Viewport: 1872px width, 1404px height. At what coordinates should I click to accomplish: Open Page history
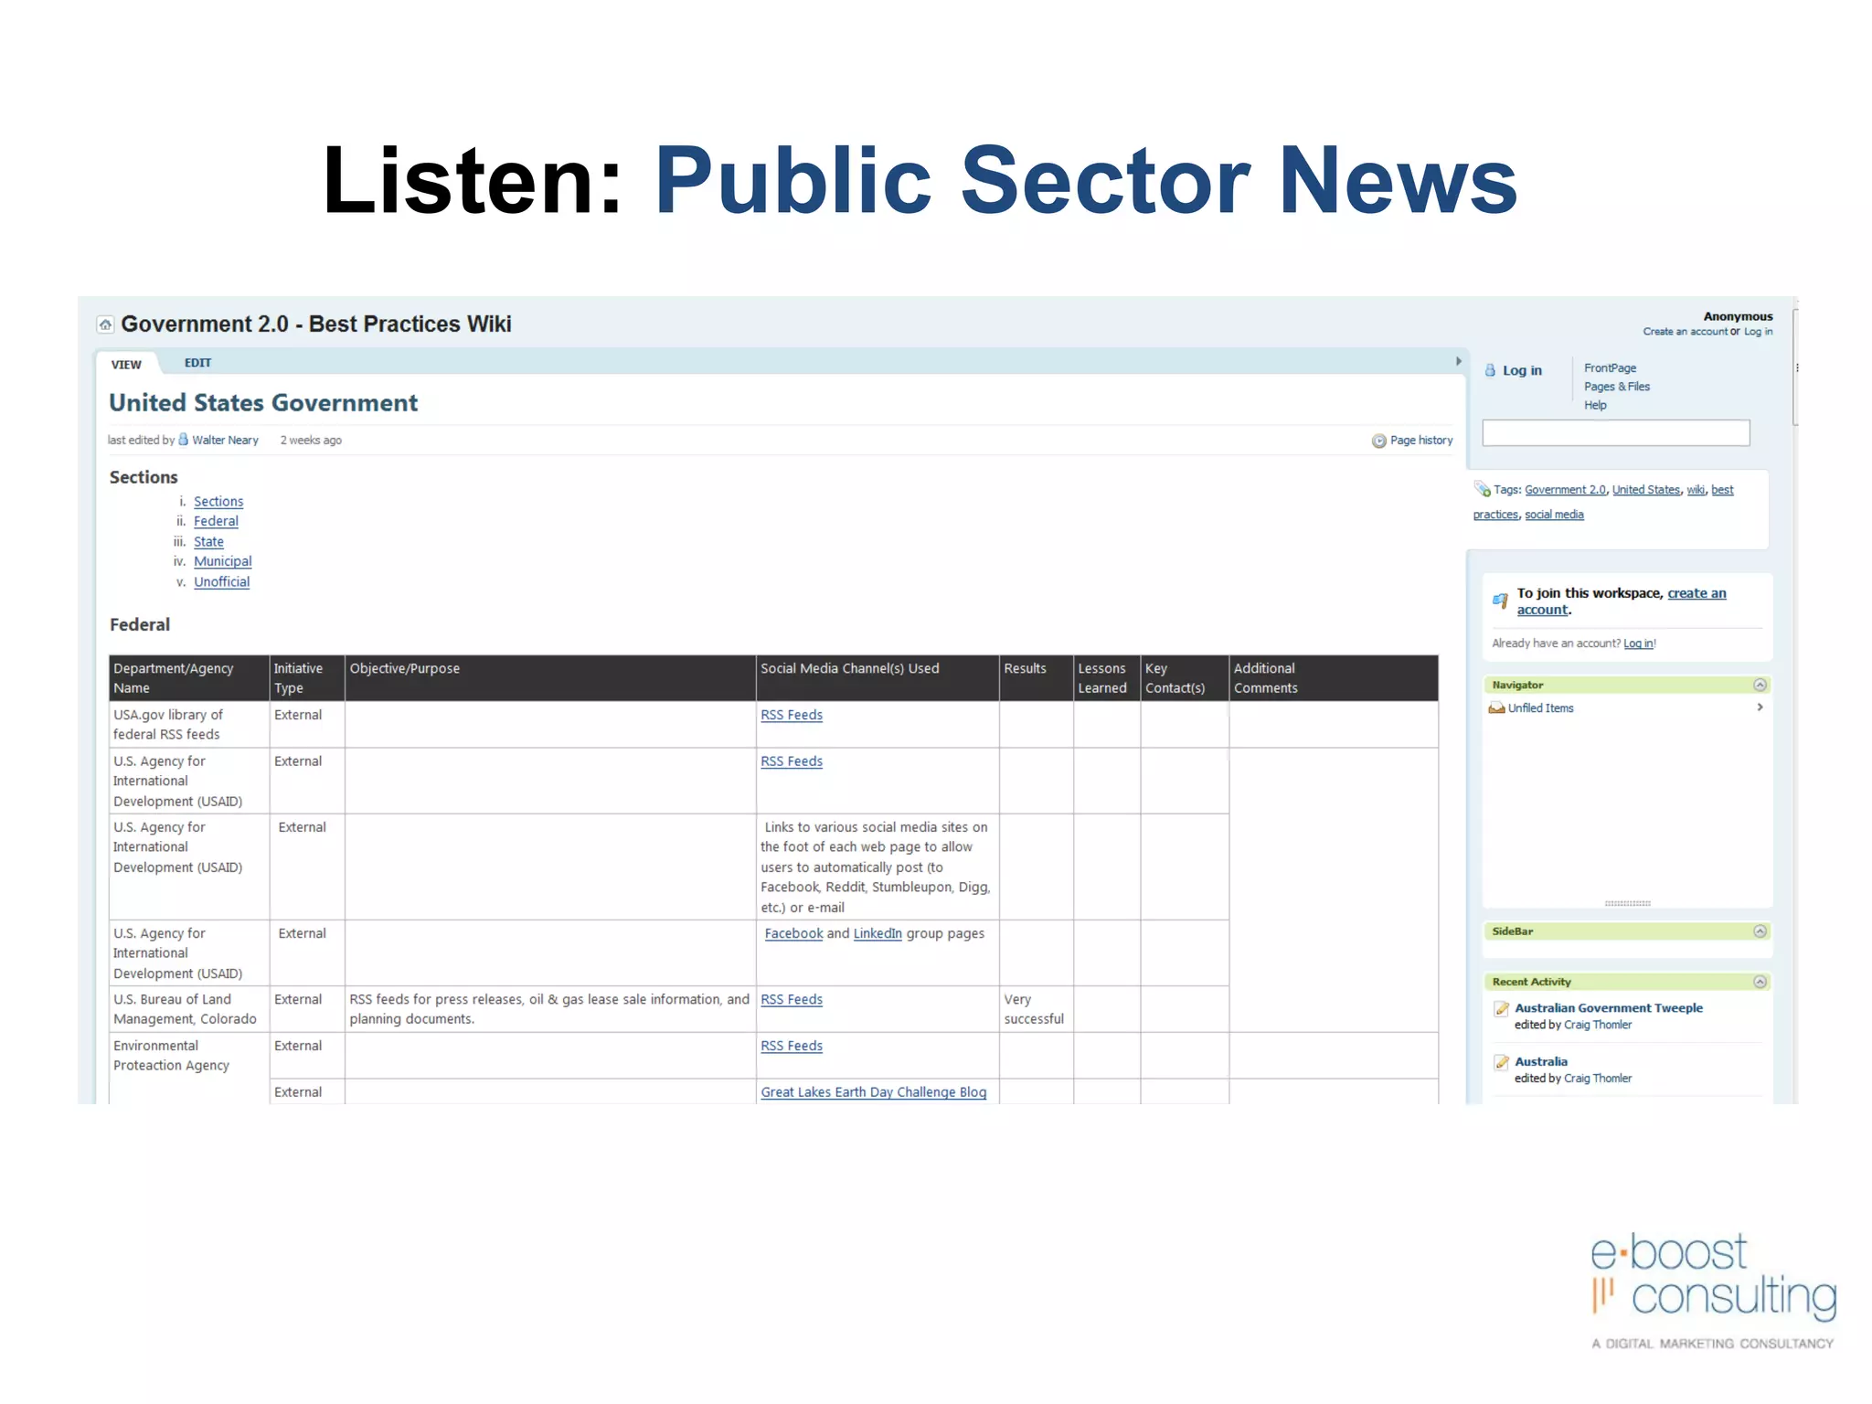1420,441
